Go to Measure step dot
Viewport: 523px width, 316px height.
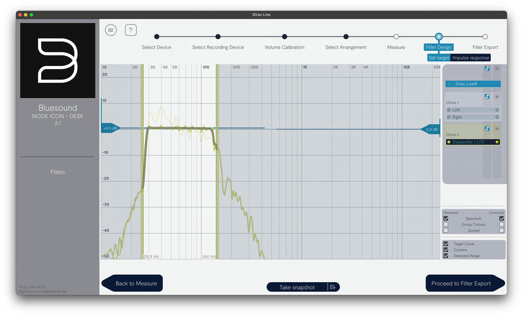click(x=396, y=37)
